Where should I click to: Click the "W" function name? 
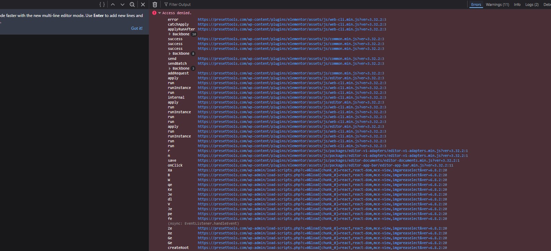pyautogui.click(x=169, y=180)
